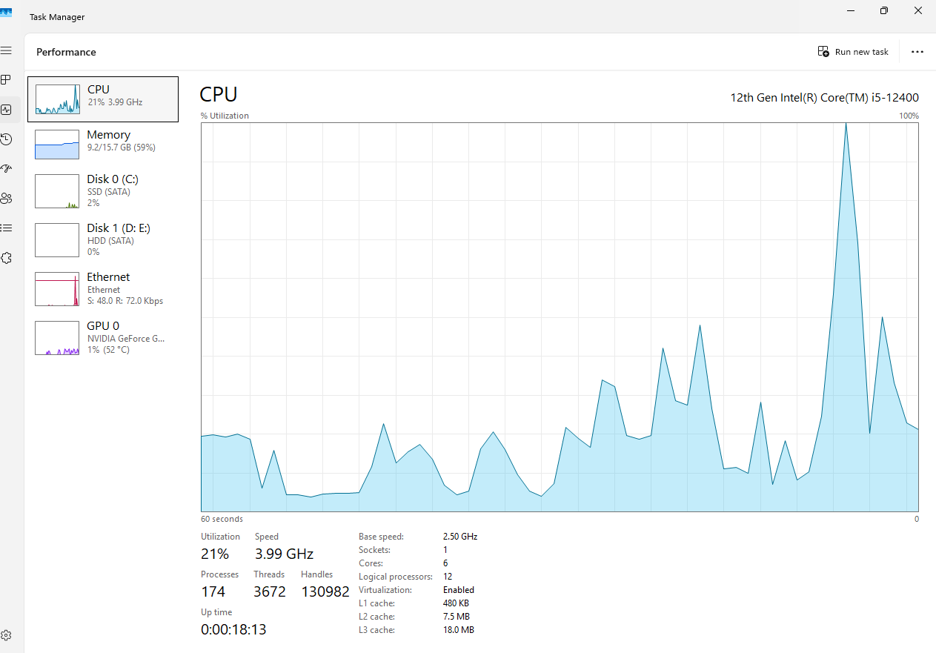This screenshot has width=936, height=653.
Task: Click Run new task button
Action: click(853, 52)
